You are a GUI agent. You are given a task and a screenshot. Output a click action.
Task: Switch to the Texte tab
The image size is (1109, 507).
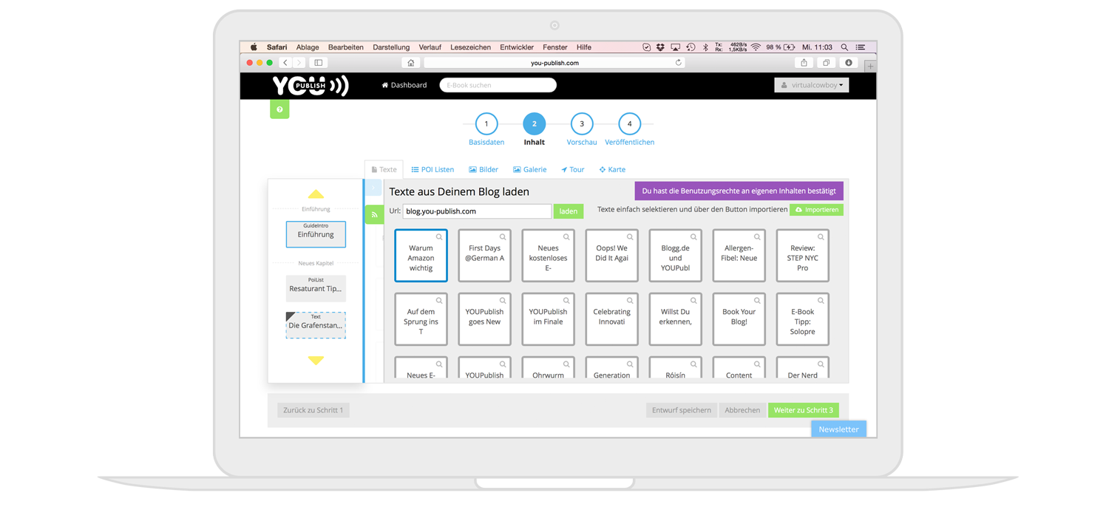[384, 169]
